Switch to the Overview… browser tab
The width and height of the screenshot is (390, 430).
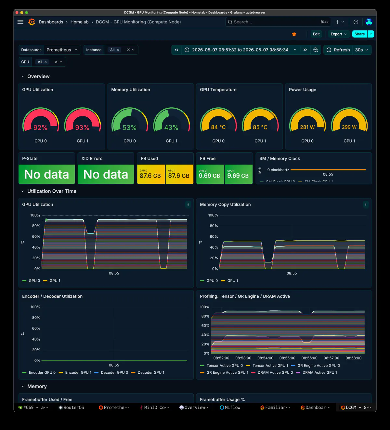pos(195,407)
